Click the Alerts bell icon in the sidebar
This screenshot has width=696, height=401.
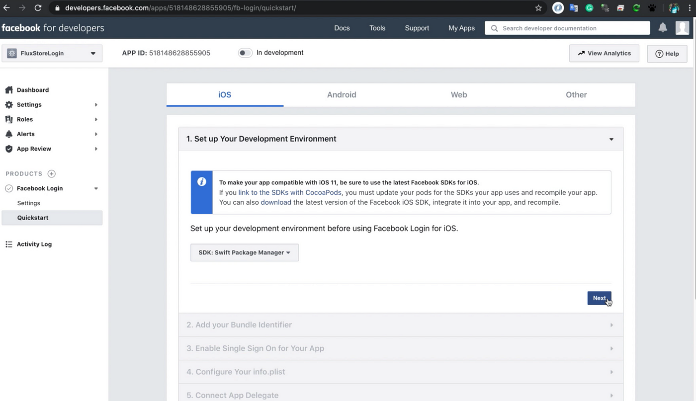point(8,134)
